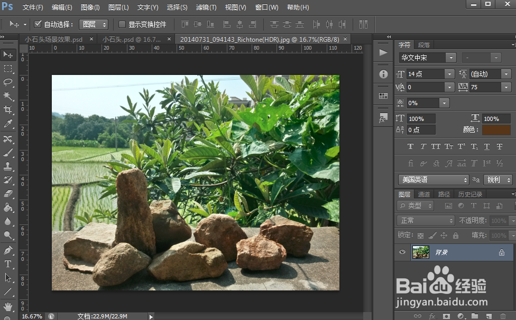Enable the 显示变换控件 checkbox
Screen dimensions: 516x320
point(122,24)
